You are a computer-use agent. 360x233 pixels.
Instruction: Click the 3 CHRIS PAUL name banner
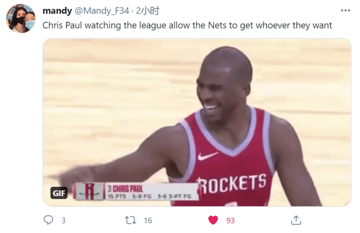(x=125, y=189)
